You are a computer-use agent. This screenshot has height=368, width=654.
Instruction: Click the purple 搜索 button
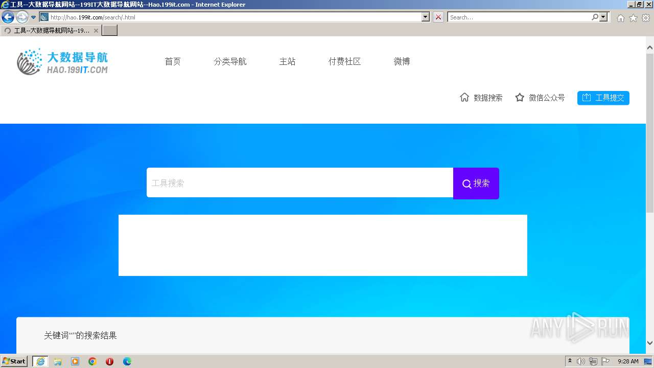tap(476, 183)
